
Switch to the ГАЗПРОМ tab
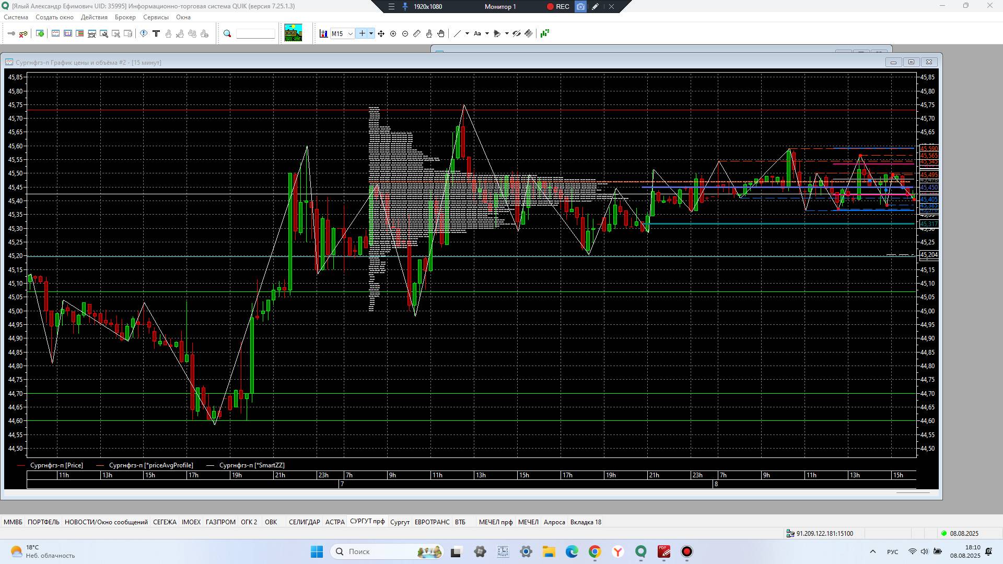click(220, 522)
